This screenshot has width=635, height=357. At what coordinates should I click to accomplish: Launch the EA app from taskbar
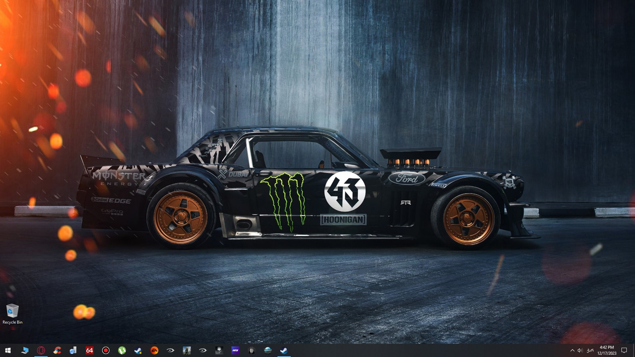point(154,351)
